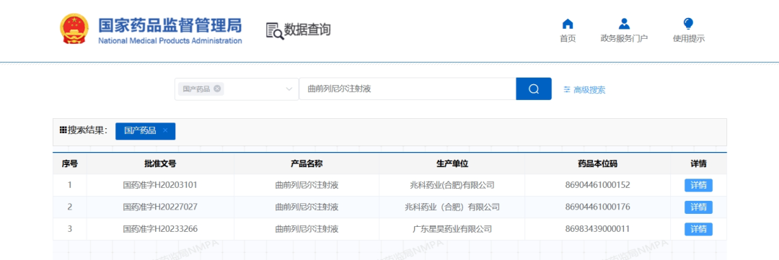
Task: Click code 86983439000011
Action: [x=598, y=229]
